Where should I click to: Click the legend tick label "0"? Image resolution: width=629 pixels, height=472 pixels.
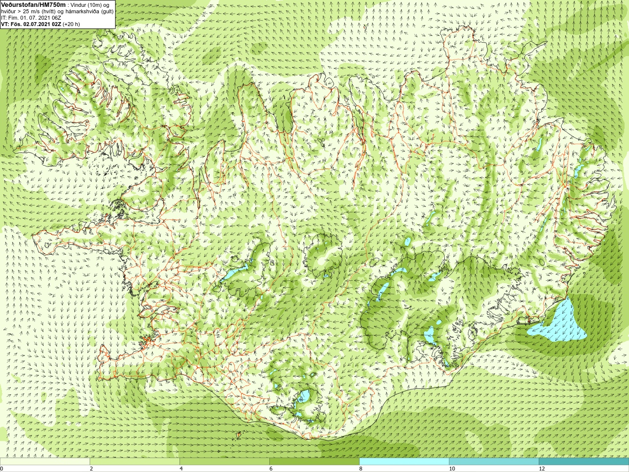click(x=2, y=469)
